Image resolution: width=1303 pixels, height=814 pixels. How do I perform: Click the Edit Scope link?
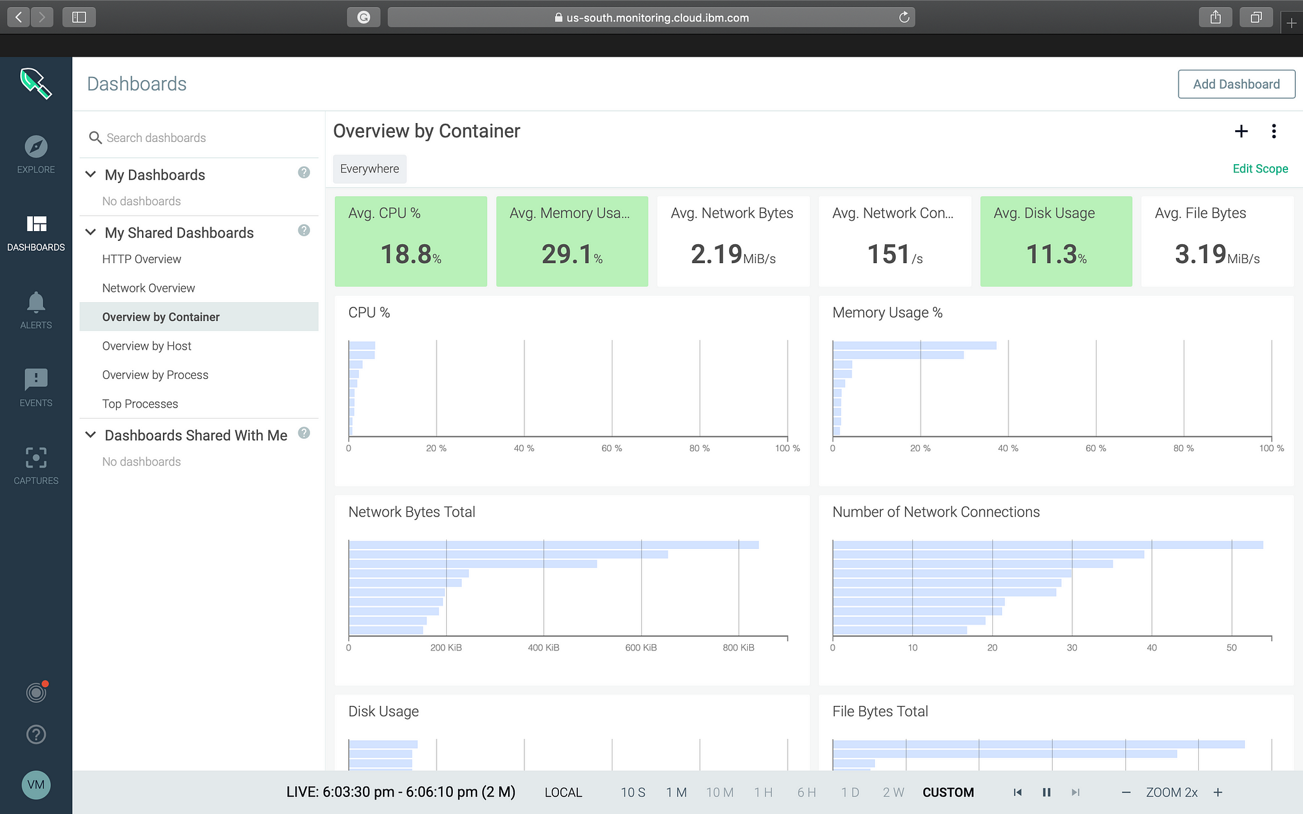1260,169
